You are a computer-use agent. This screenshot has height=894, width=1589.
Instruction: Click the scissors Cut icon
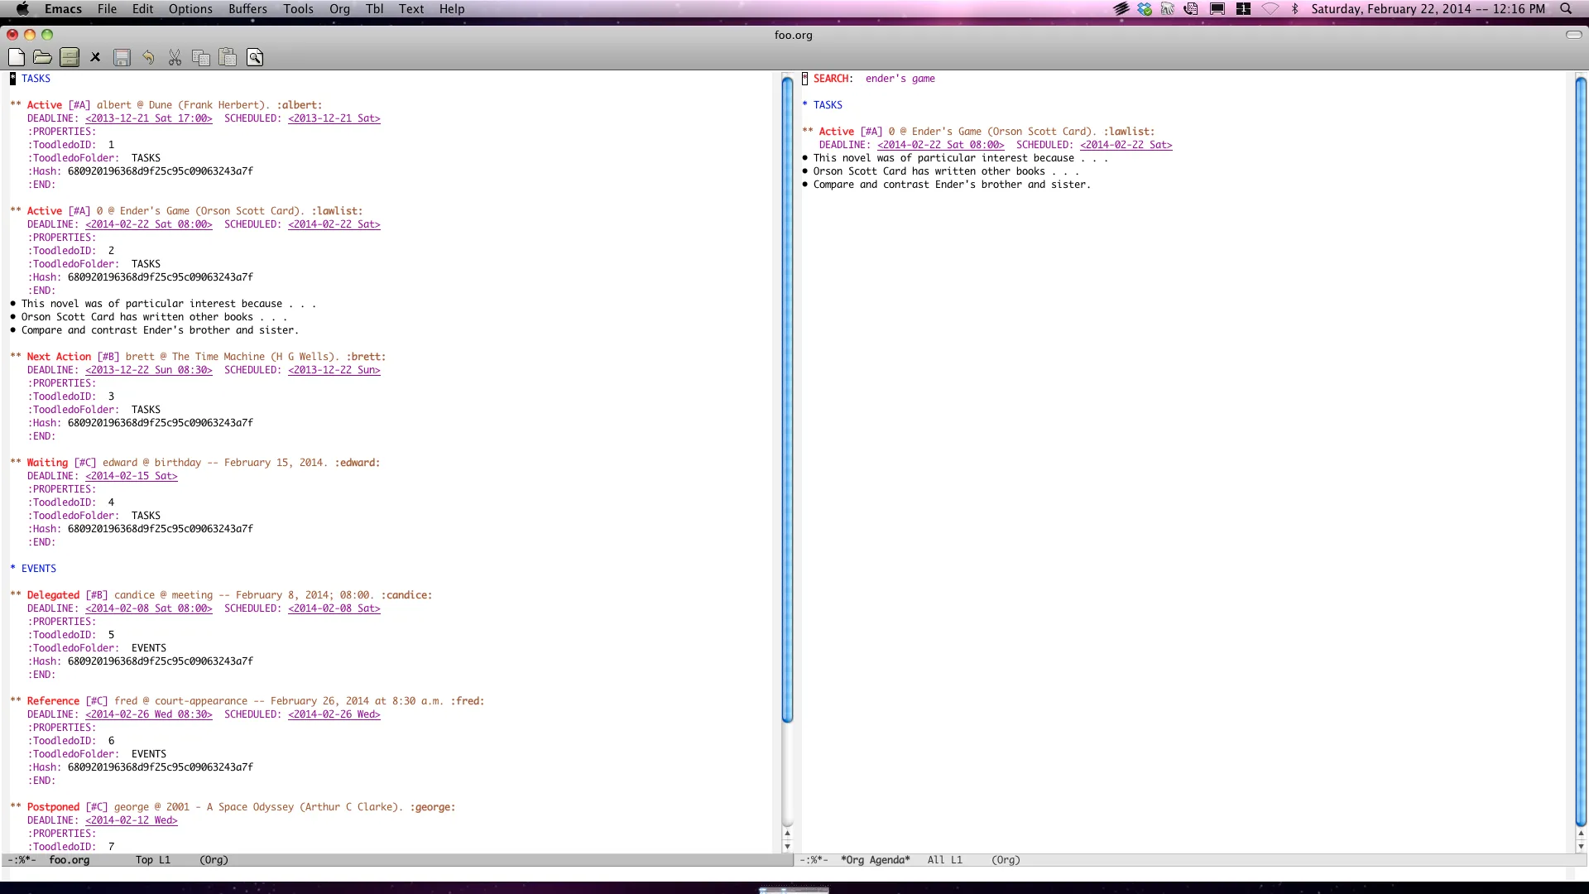click(x=175, y=57)
